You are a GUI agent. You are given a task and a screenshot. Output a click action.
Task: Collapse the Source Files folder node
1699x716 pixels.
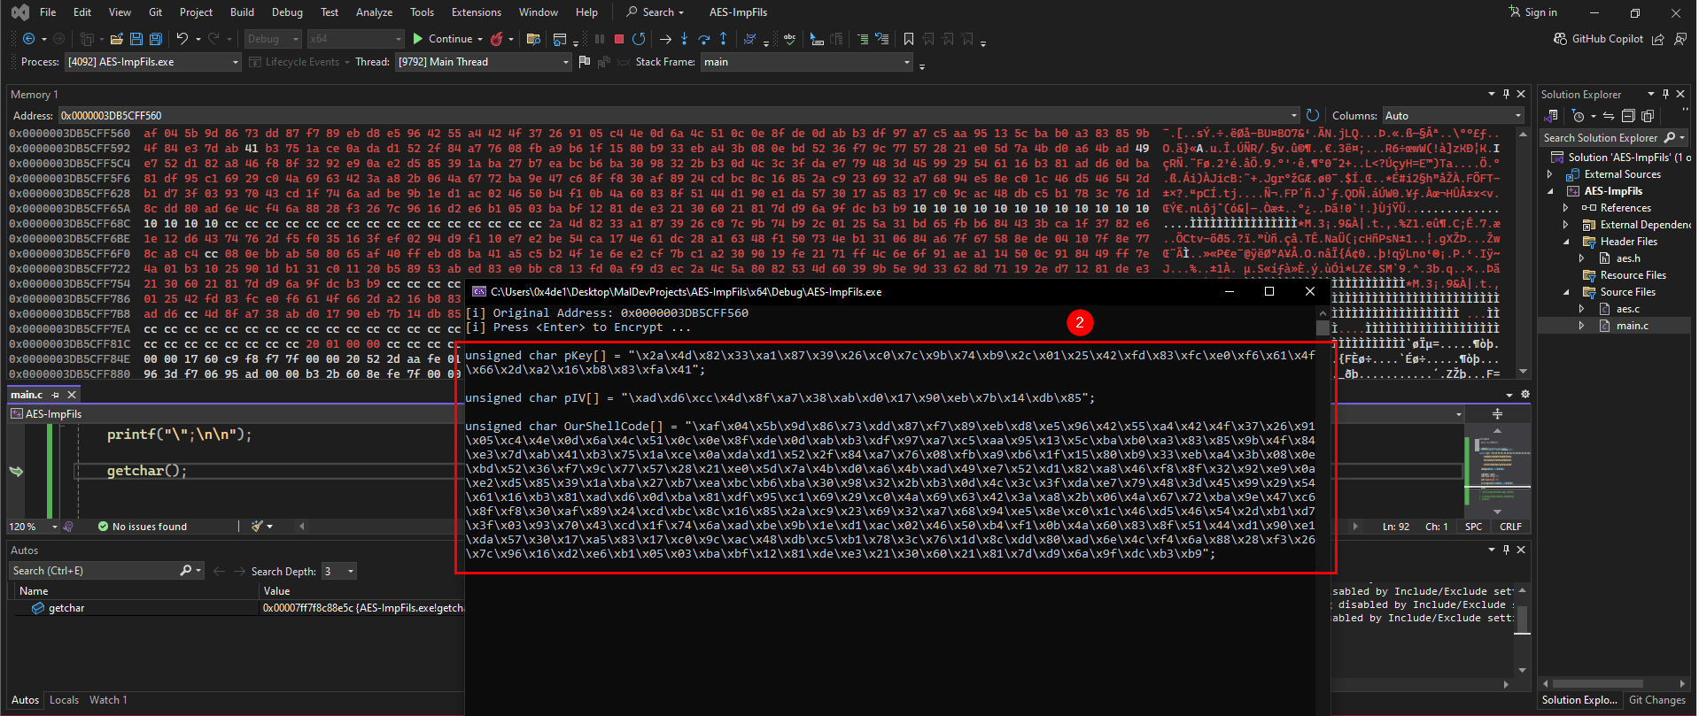pyautogui.click(x=1566, y=292)
